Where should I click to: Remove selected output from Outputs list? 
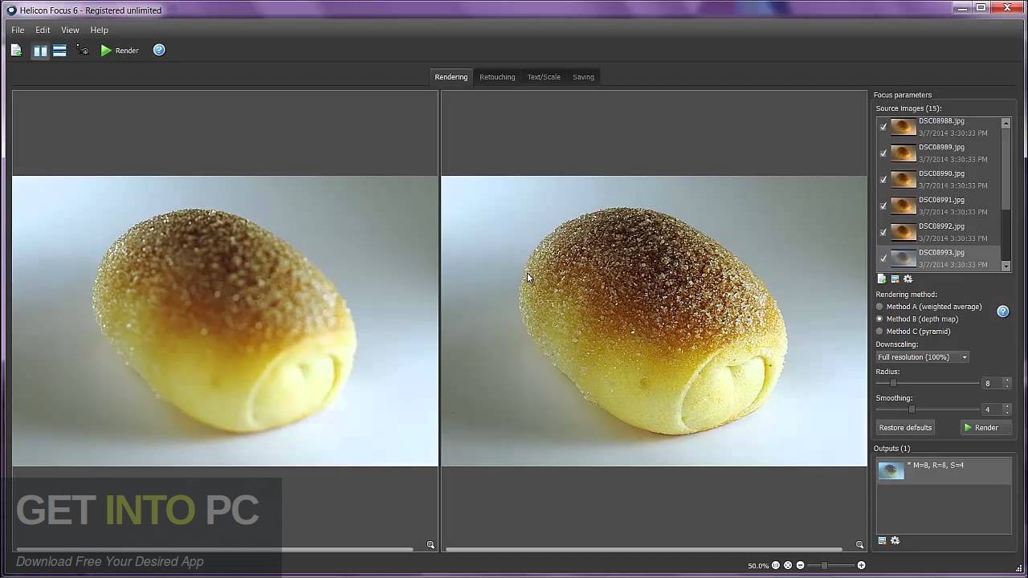882,540
